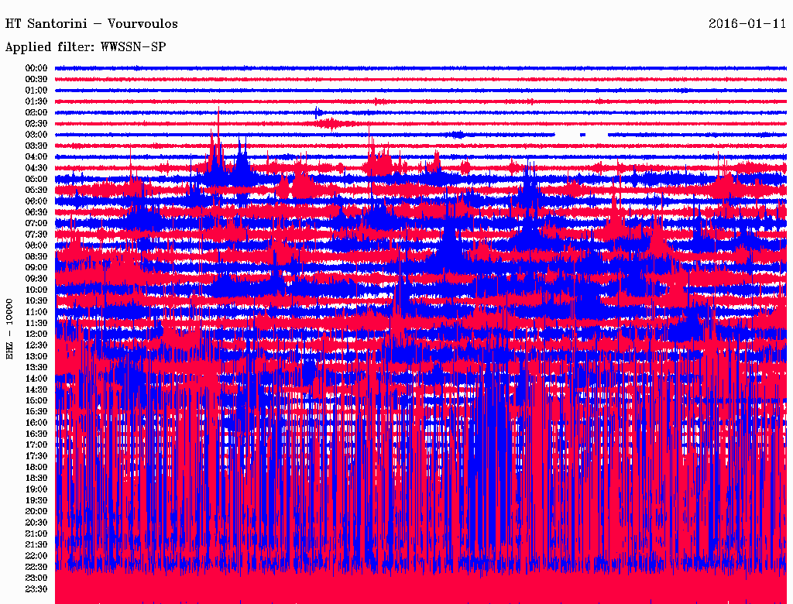Click the '14:30' time label

click(36, 390)
